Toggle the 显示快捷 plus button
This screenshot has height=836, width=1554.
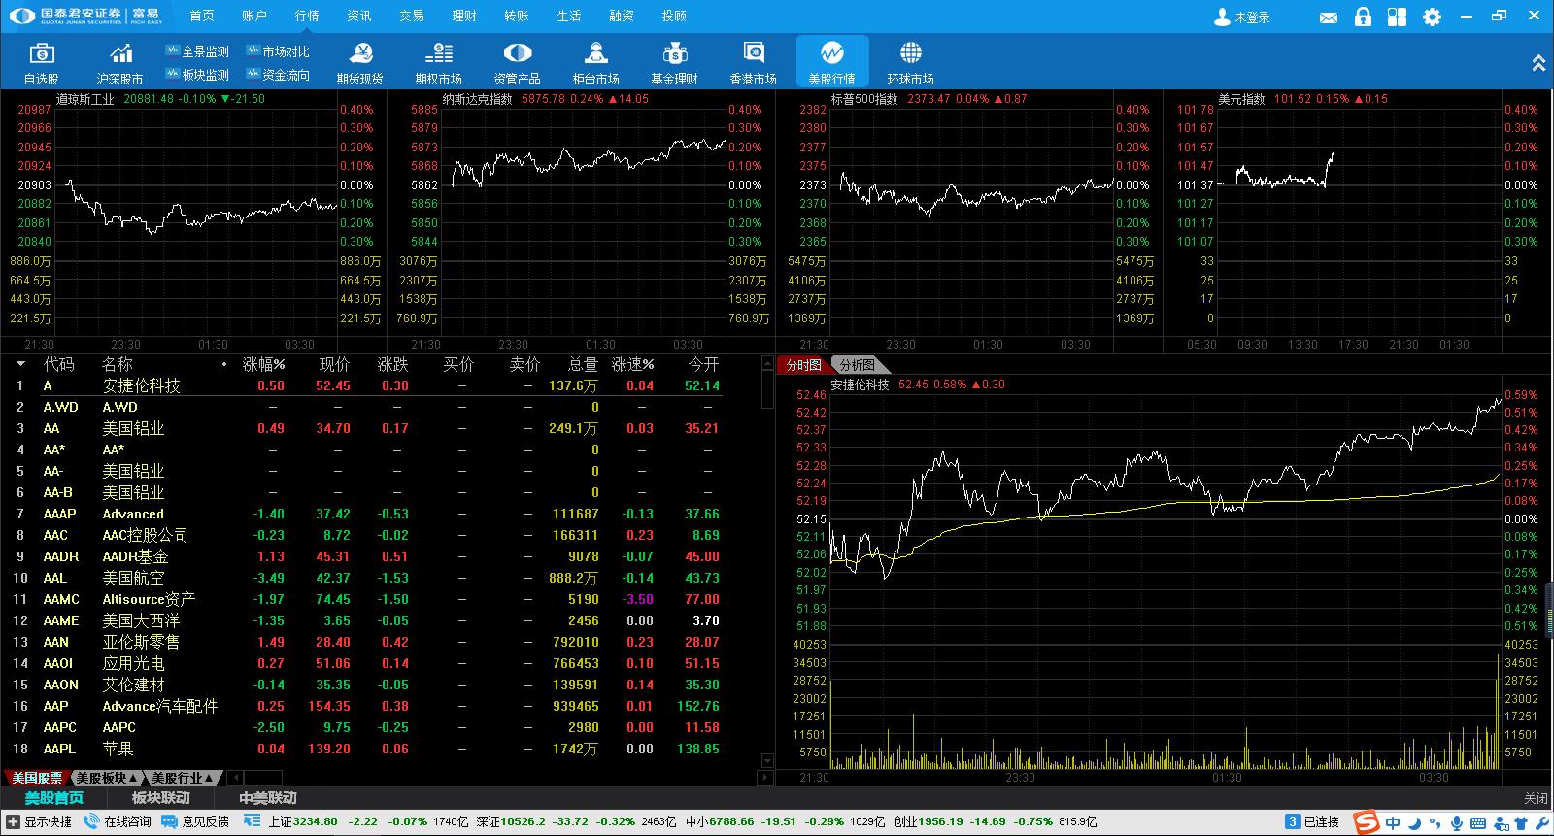click(13, 821)
